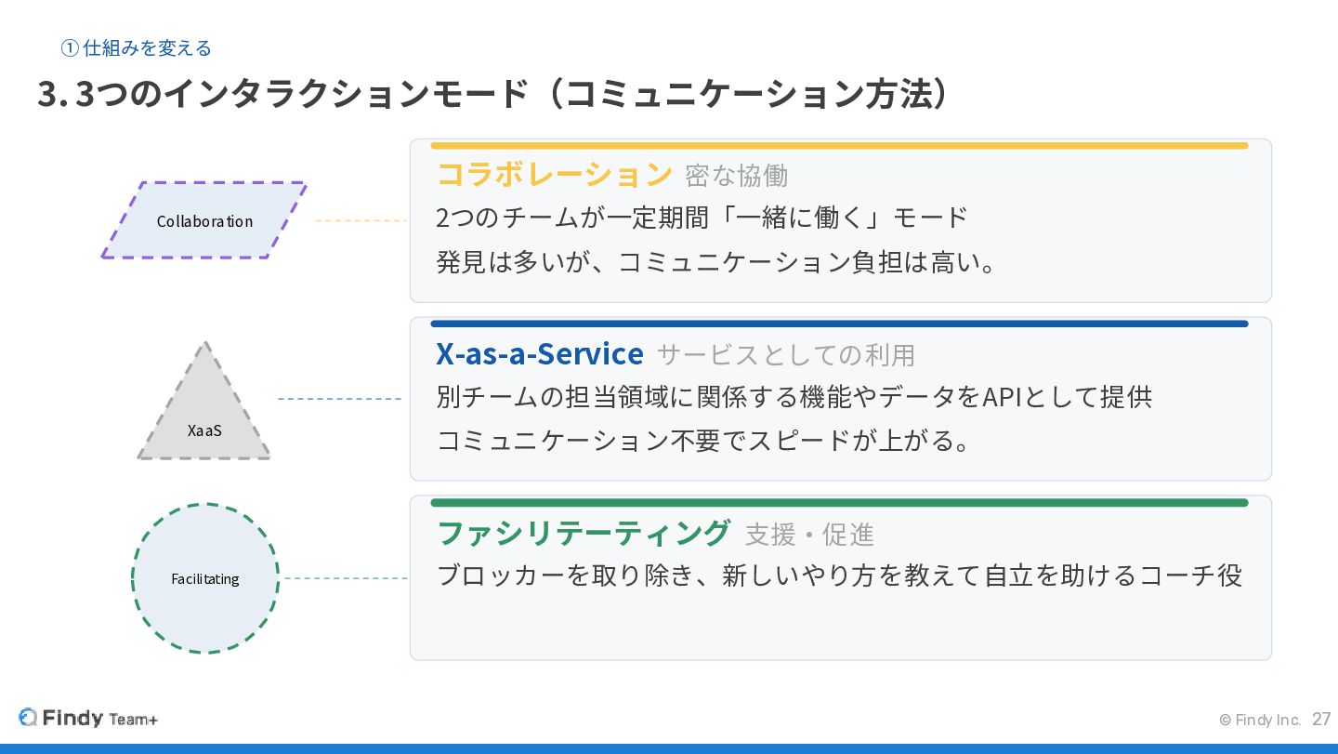Click the Findy logo icon

click(x=28, y=718)
